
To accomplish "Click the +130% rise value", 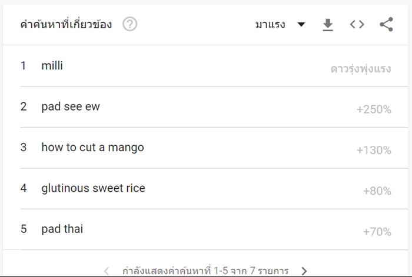I will click(x=374, y=151).
